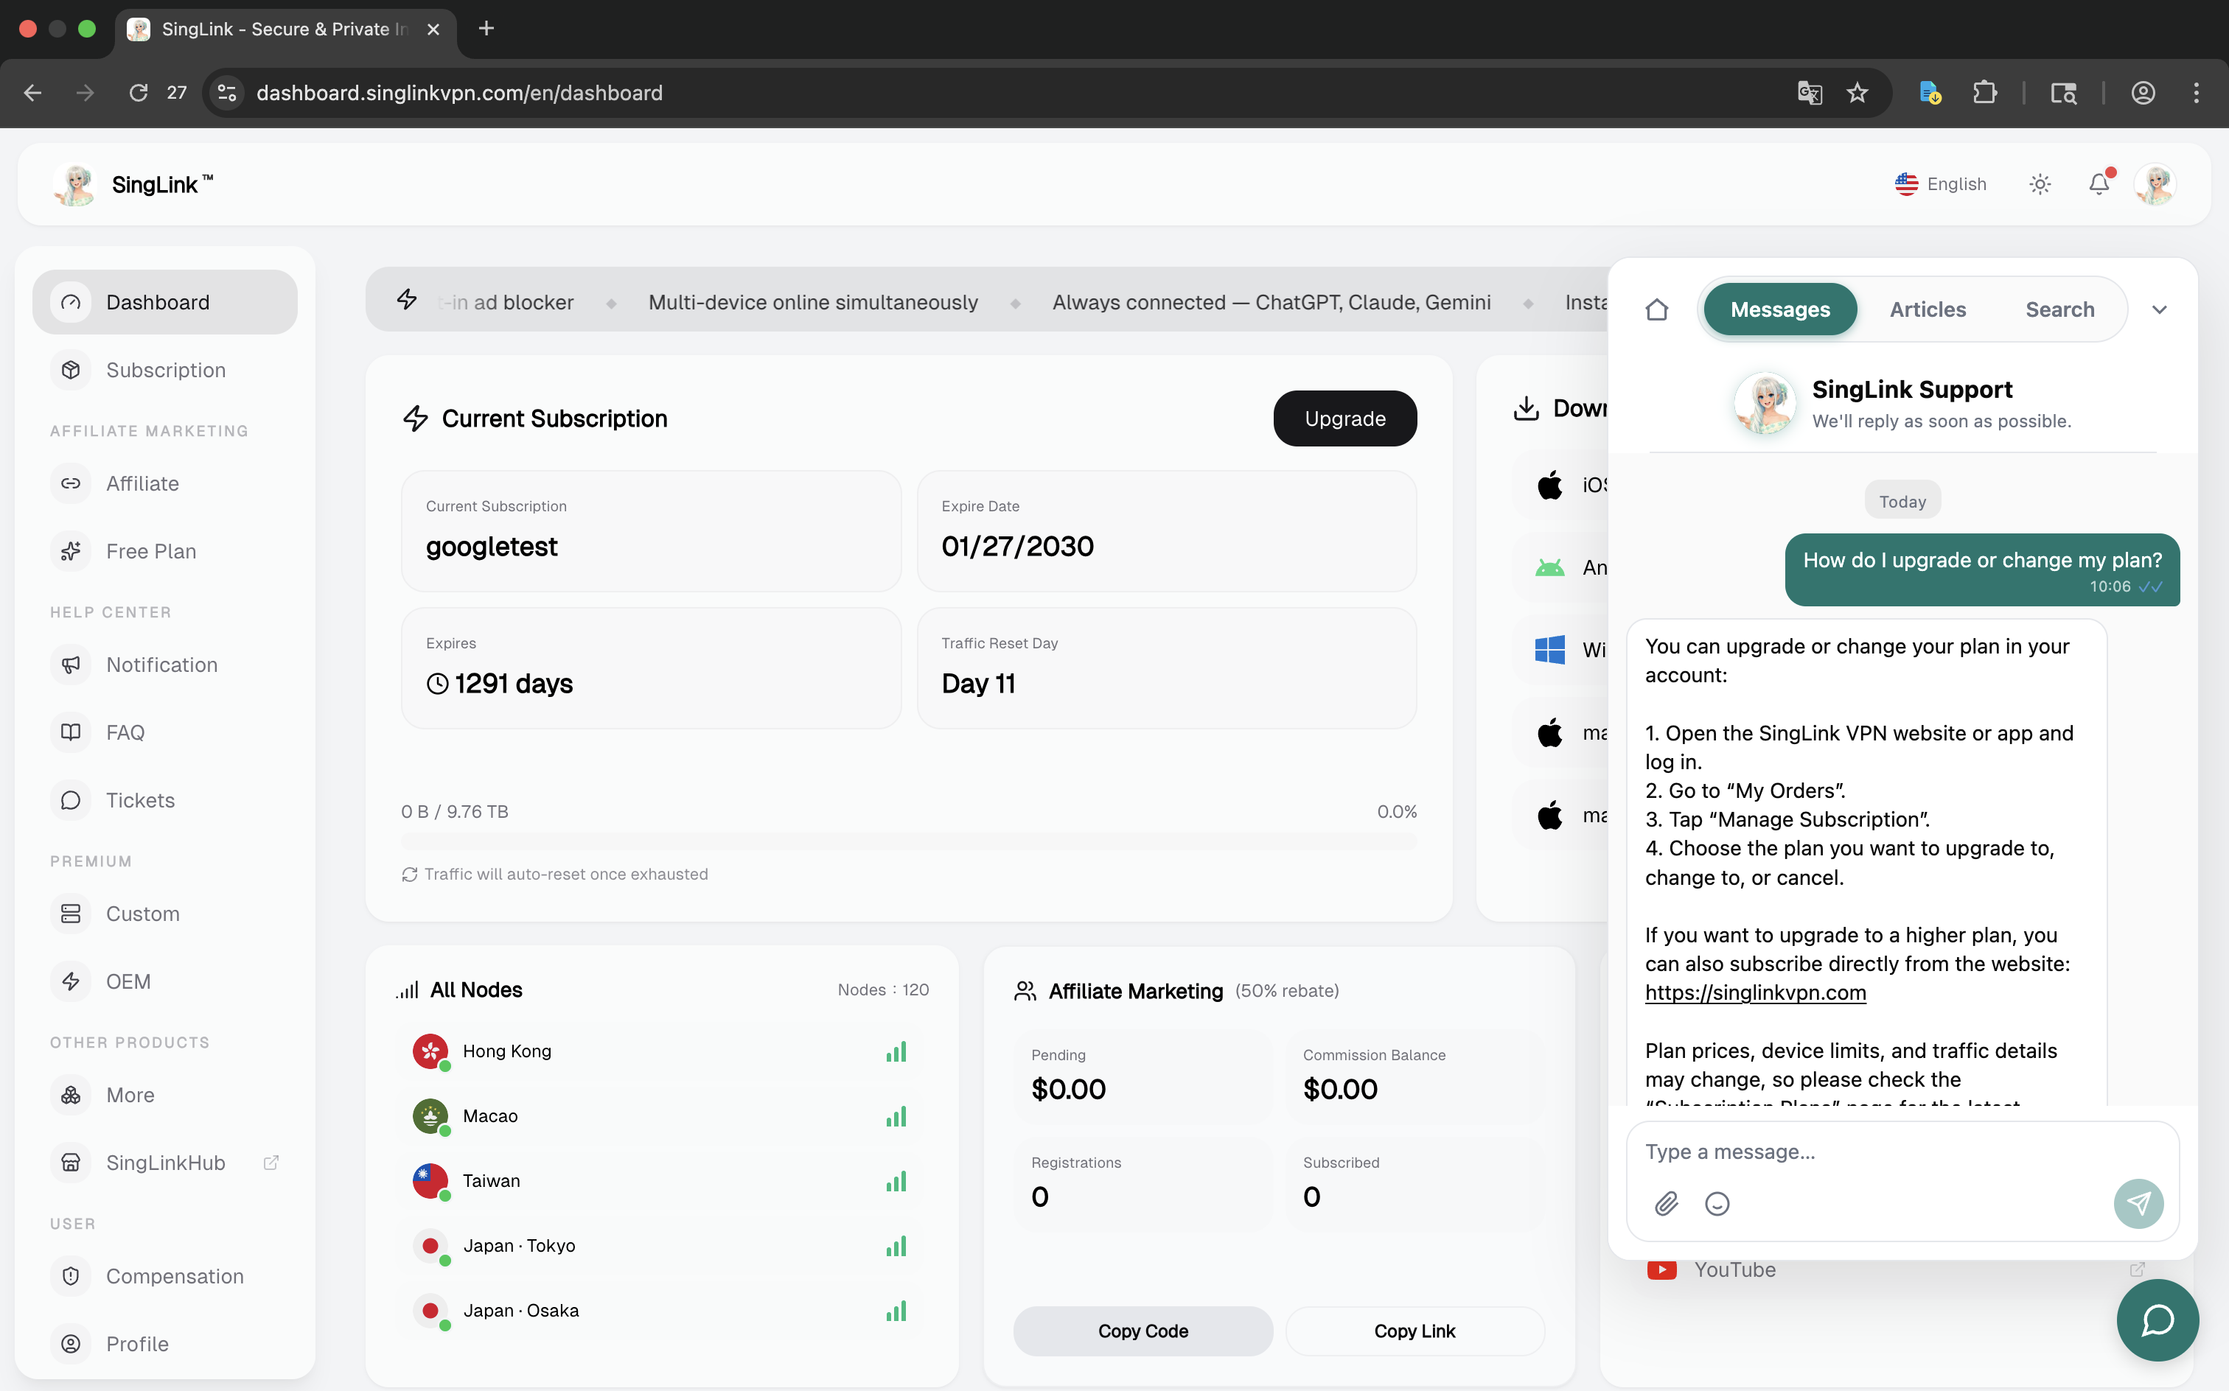2229x1391 pixels.
Task: Open a new browser tab with plus
Action: 486,29
